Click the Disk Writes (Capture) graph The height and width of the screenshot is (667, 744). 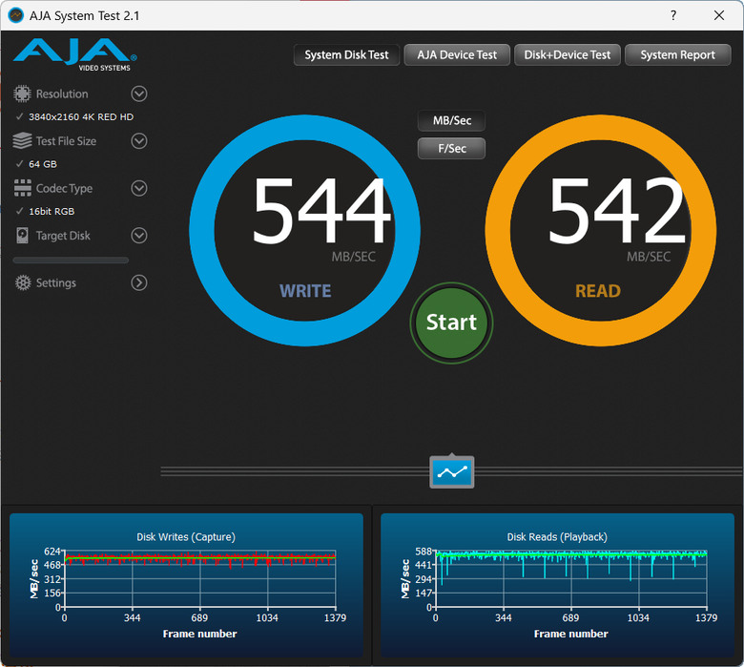click(x=186, y=585)
